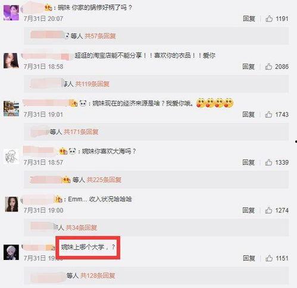Like the Emm... 收入状况 comment
297x288 pixels.
tap(268, 210)
